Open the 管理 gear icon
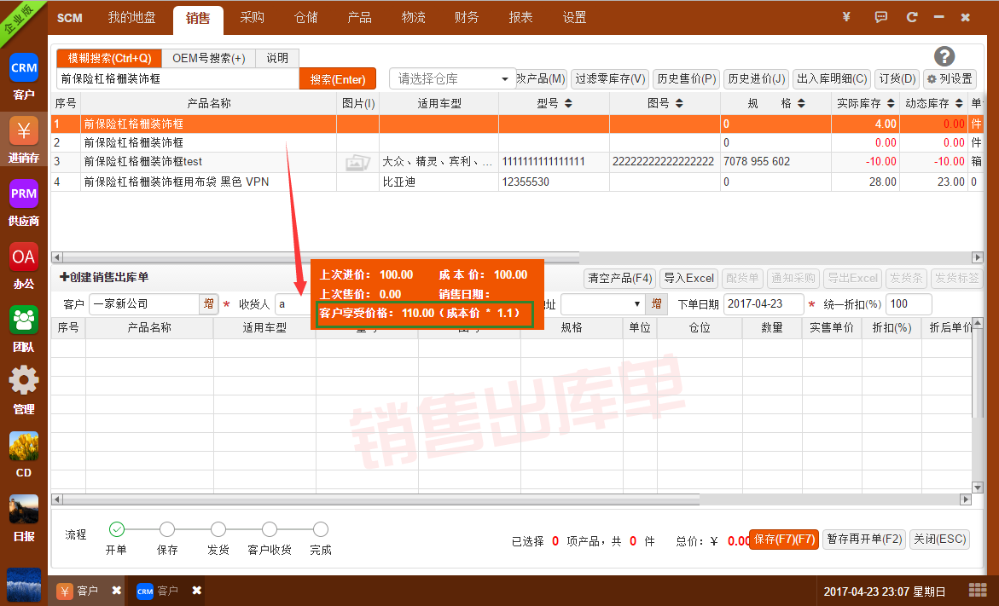 coord(24,382)
